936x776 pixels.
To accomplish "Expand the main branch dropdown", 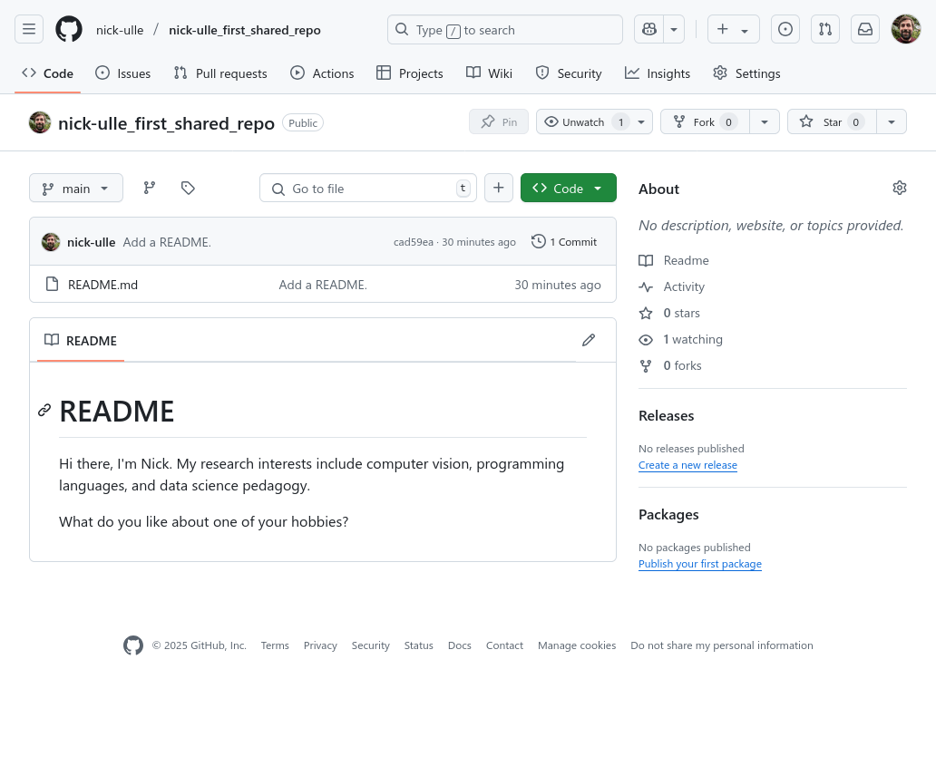I will coord(76,188).
